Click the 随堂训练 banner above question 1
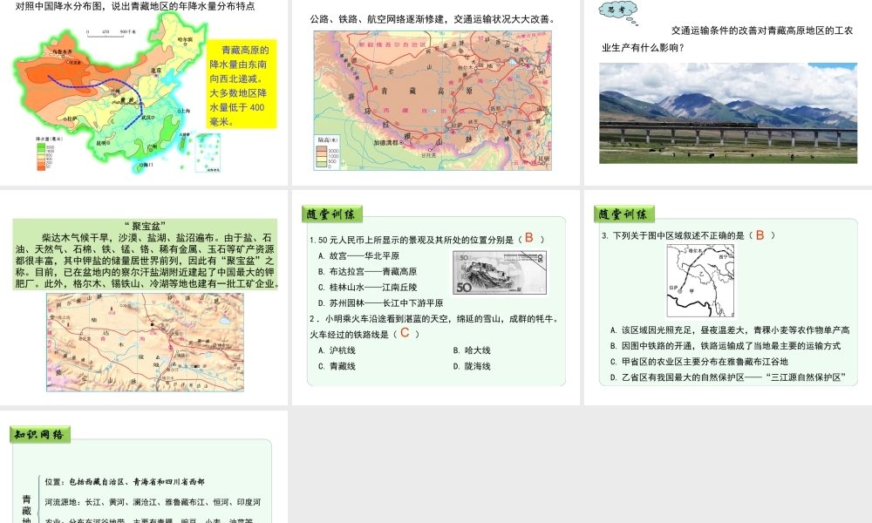 coord(332,214)
